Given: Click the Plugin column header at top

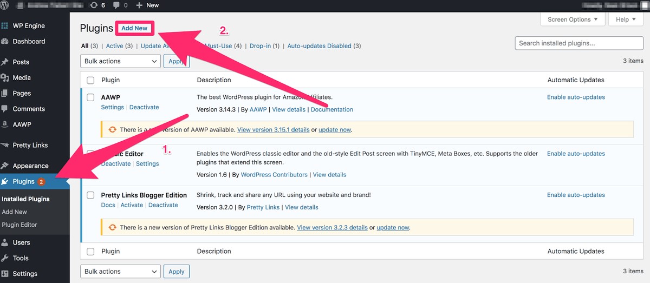Looking at the screenshot, I should point(110,80).
